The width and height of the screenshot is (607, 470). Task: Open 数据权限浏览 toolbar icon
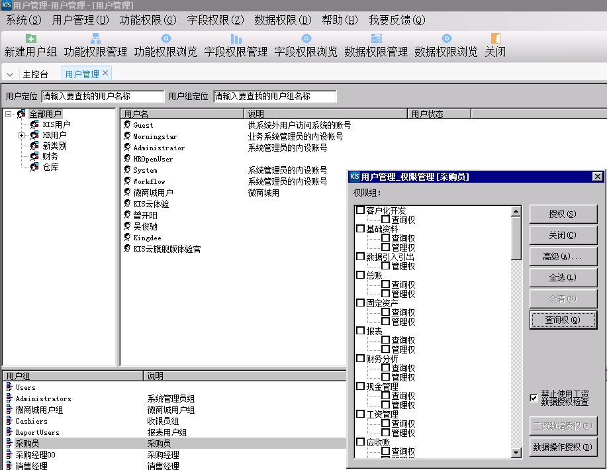446,38
